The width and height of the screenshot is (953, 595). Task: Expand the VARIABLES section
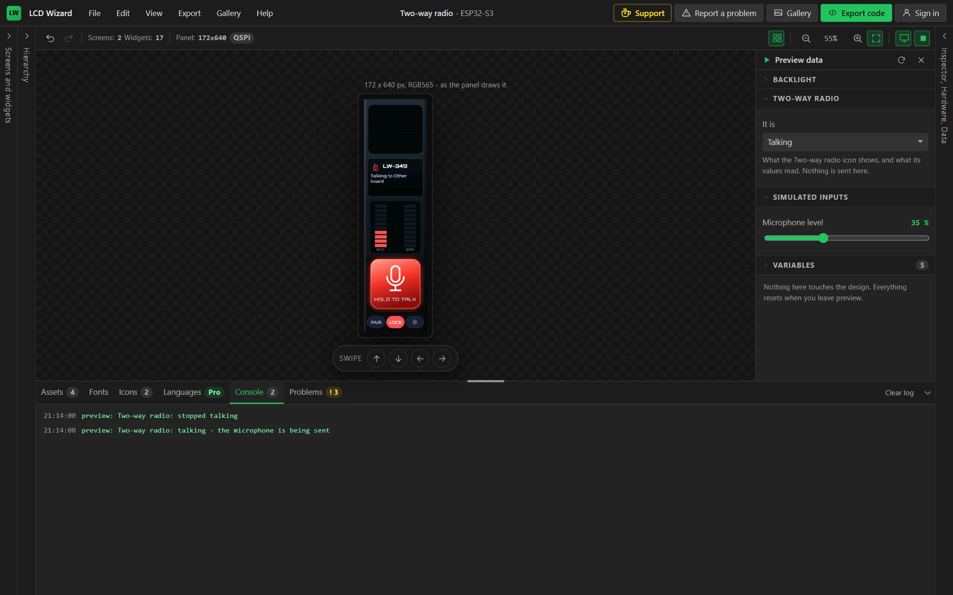click(845, 265)
